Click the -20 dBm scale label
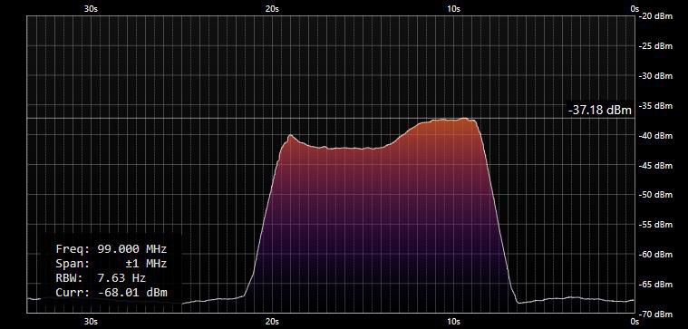 pos(656,16)
